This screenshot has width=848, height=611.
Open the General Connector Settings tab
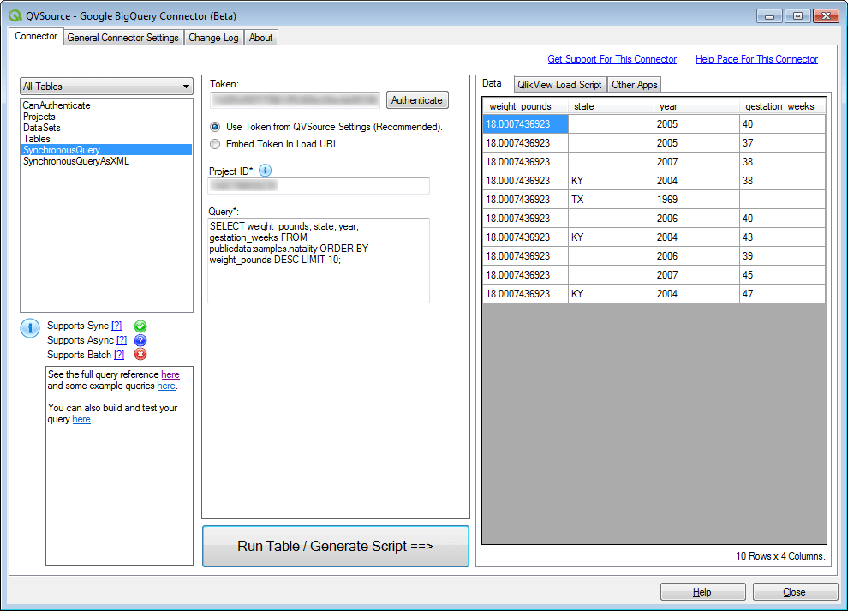click(122, 38)
